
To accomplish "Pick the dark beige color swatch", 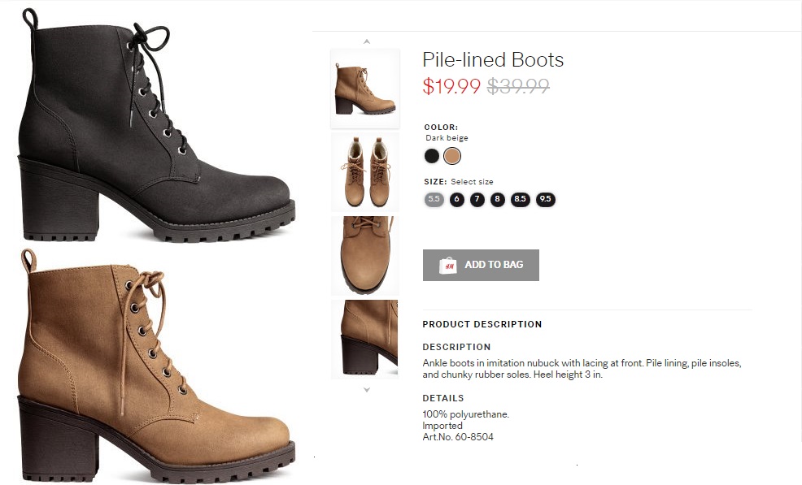I will [x=452, y=156].
